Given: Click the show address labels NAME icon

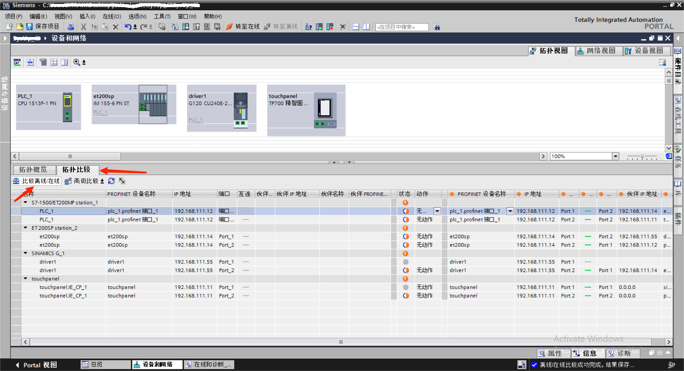Looking at the screenshot, I should pyautogui.click(x=17, y=62).
